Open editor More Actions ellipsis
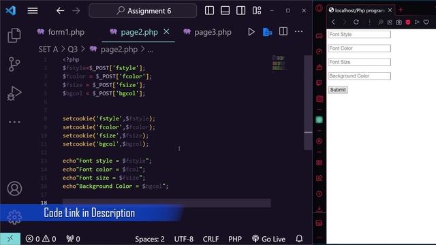 click(x=298, y=31)
